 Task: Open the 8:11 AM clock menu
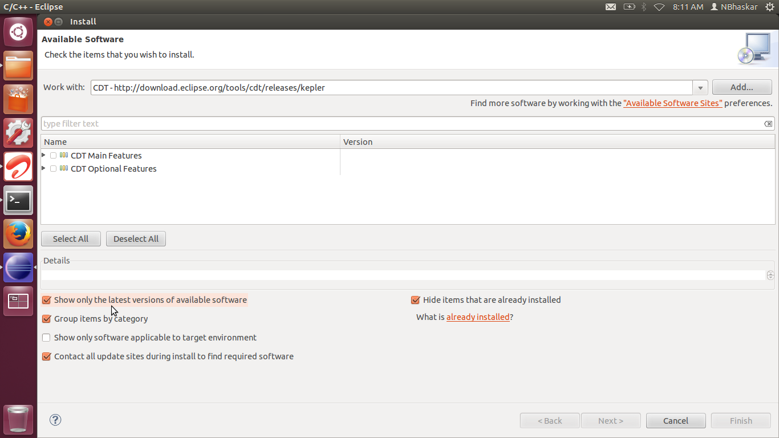(x=688, y=7)
